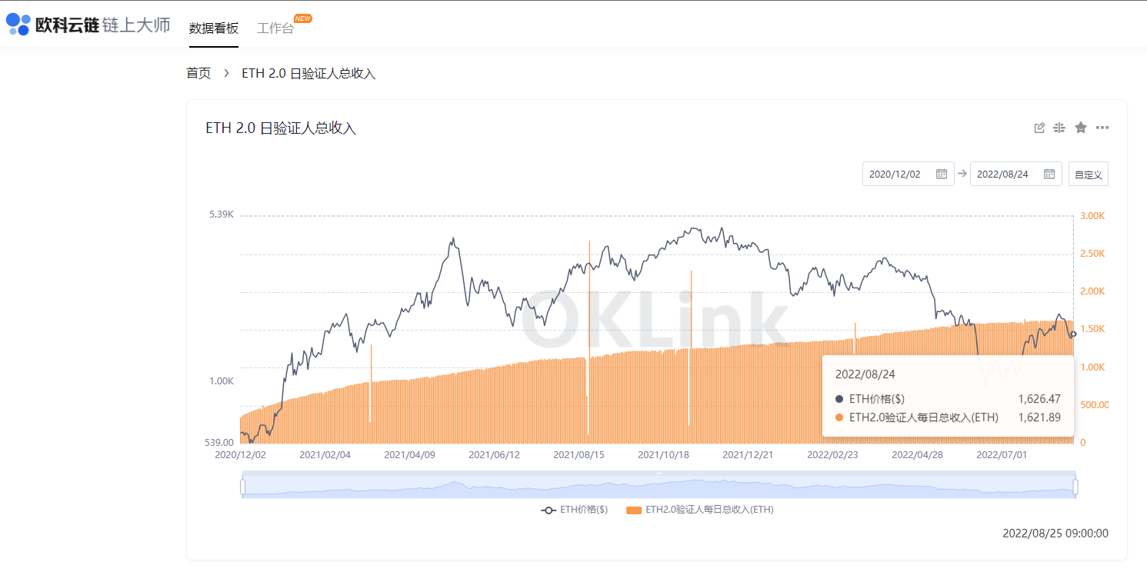
Task: Switch to 数据看板 tab
Action: [214, 28]
